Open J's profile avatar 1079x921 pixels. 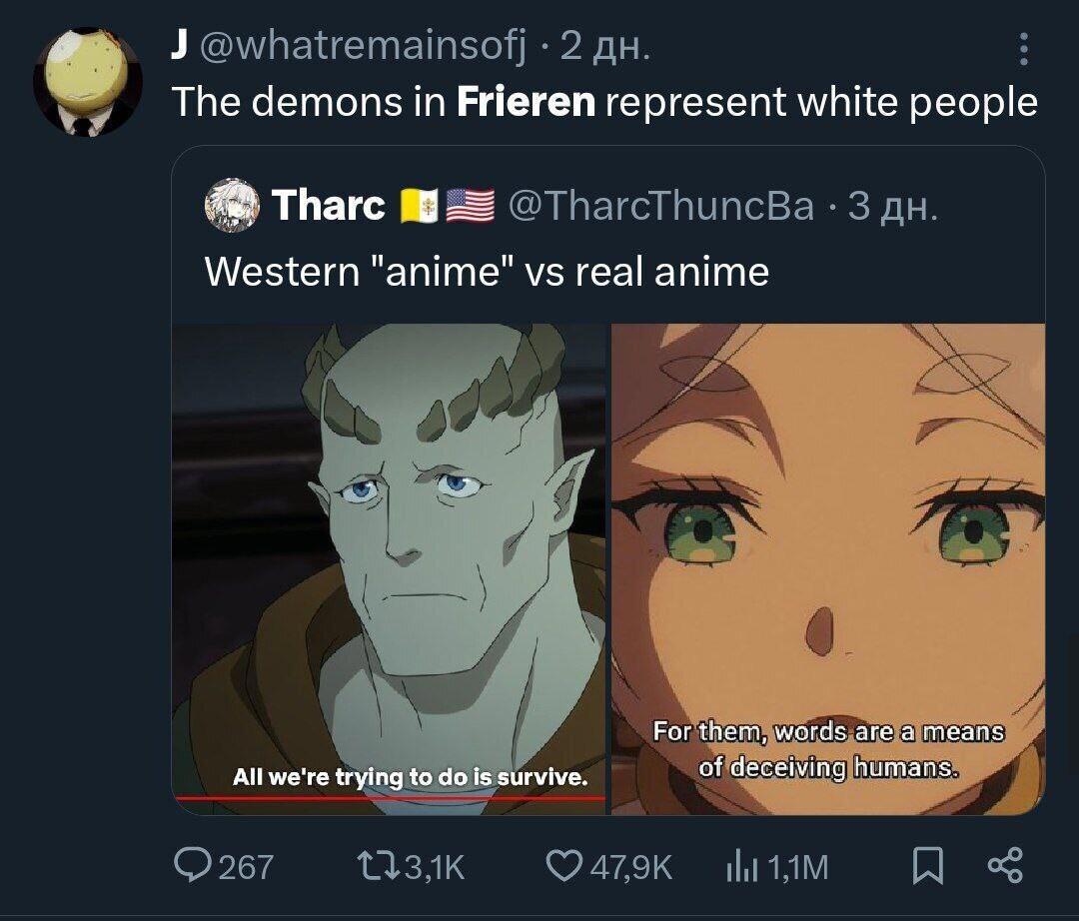[87, 82]
